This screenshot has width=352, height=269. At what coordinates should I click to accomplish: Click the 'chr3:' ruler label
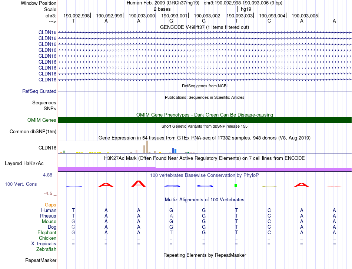51,16
